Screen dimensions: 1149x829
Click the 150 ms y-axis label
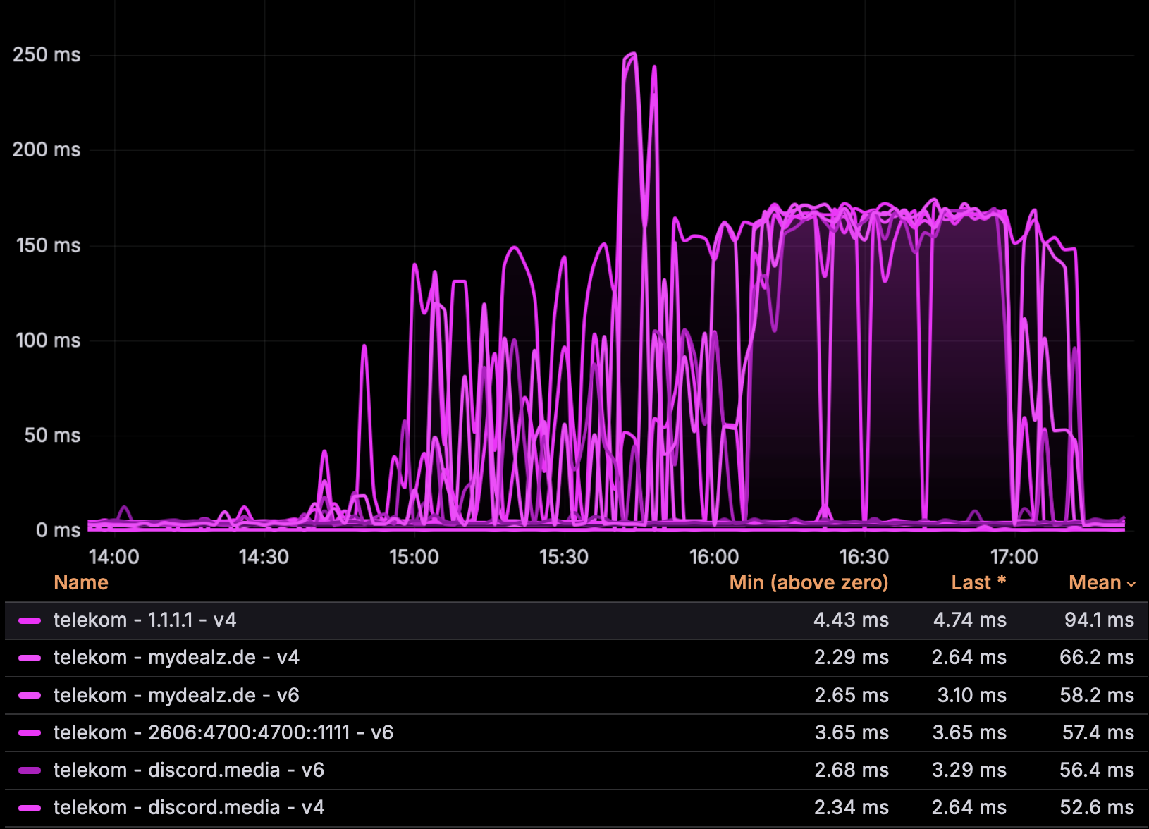[x=48, y=246]
